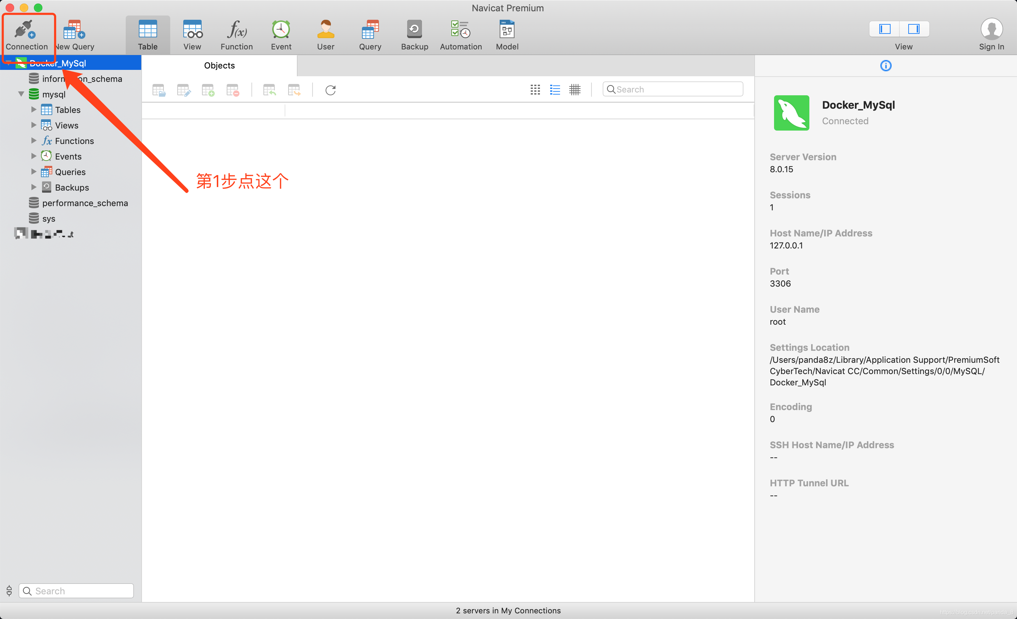Expand the Events node

pyautogui.click(x=34, y=156)
